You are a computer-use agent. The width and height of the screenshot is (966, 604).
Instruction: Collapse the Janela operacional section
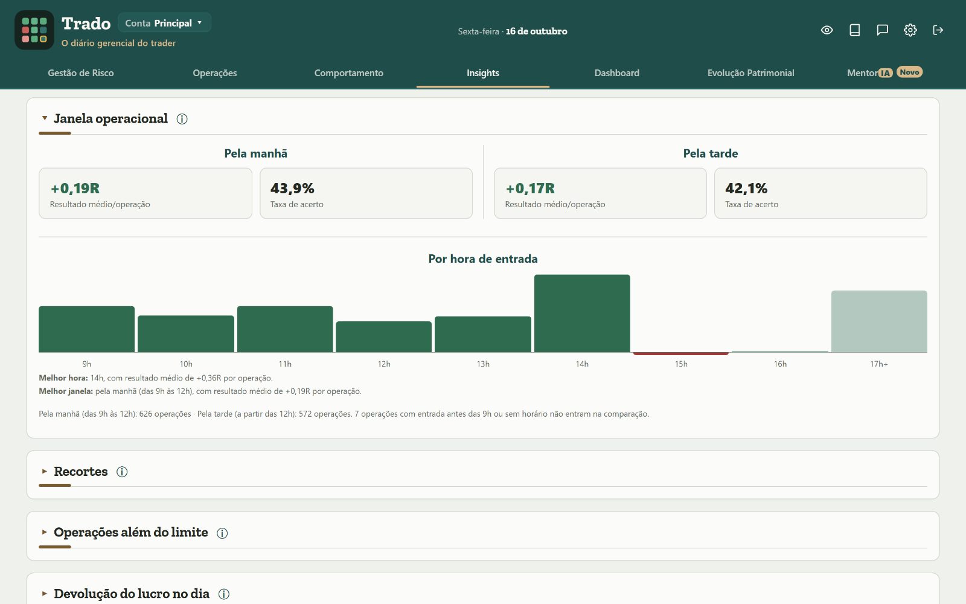pyautogui.click(x=45, y=118)
